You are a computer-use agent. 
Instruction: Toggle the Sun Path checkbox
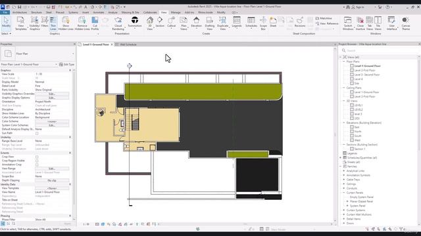pos(37,133)
